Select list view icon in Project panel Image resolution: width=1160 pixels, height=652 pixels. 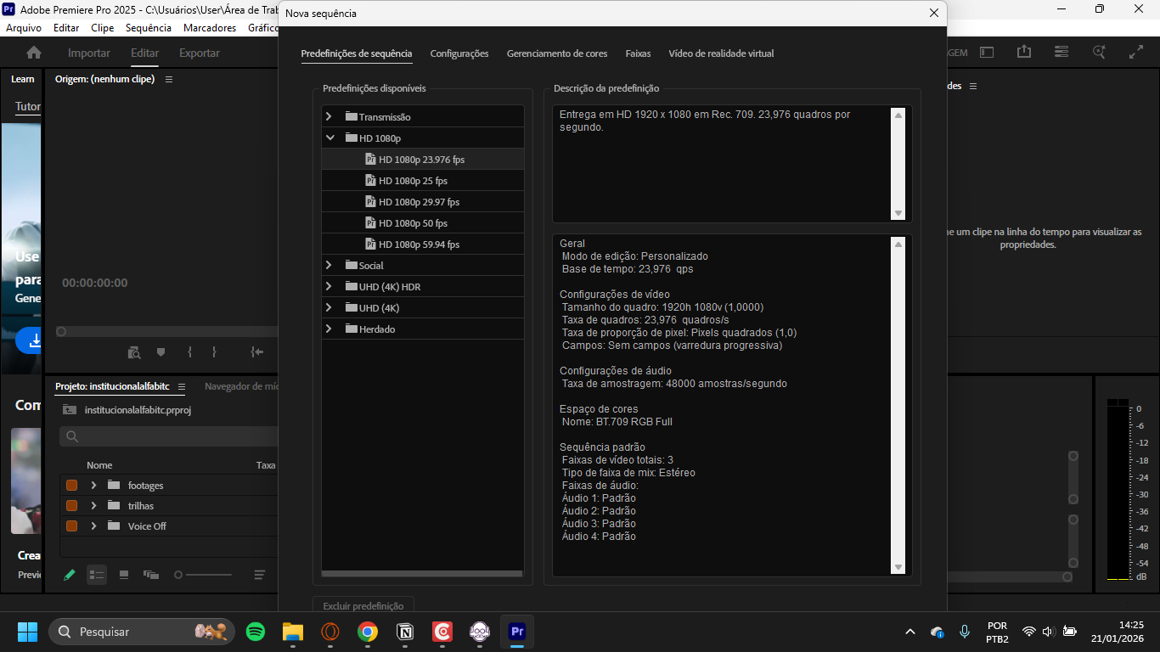click(97, 575)
